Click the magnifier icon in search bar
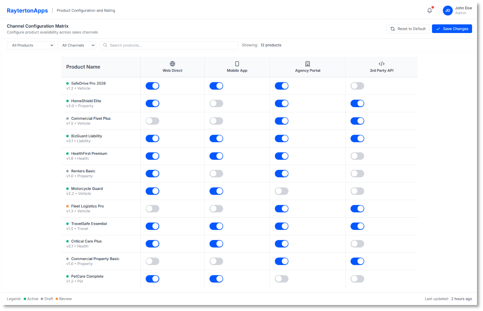This screenshot has width=483, height=311. [105, 45]
